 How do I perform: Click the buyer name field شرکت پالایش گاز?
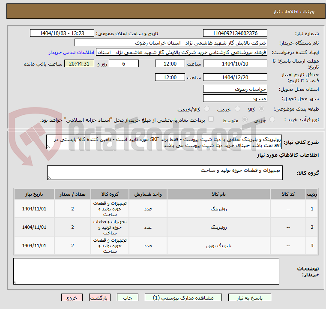pyautogui.click(x=170, y=42)
